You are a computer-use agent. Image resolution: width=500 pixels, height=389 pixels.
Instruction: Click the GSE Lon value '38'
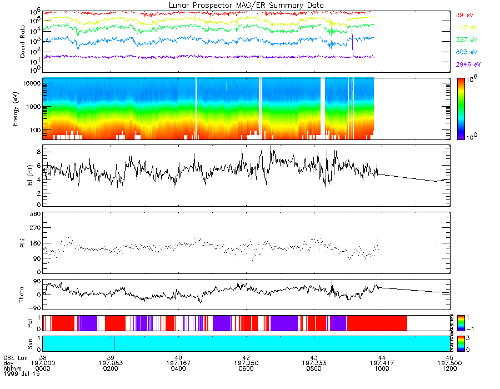click(x=42, y=358)
